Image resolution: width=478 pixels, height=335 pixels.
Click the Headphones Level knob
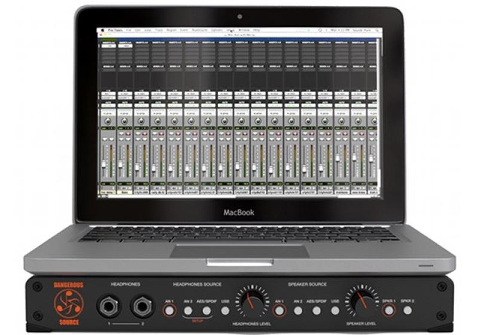pos(252,301)
